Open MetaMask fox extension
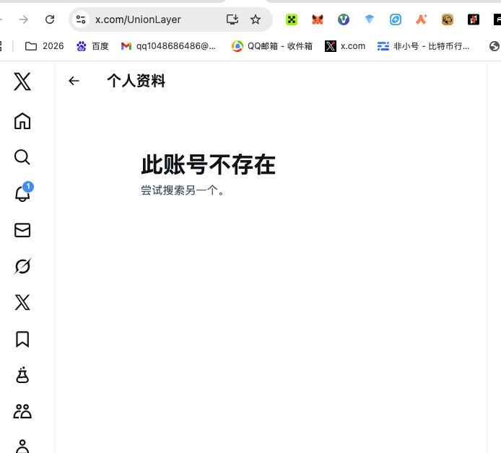 (x=318, y=19)
